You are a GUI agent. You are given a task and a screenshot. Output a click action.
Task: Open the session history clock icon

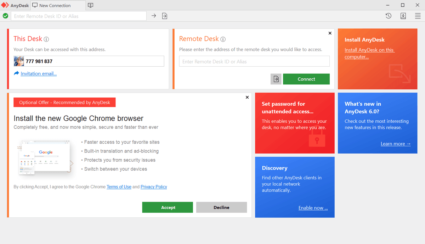(389, 16)
